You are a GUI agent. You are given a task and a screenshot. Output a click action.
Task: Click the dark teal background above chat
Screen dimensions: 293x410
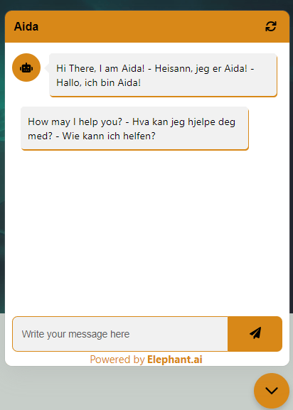tap(146, 5)
